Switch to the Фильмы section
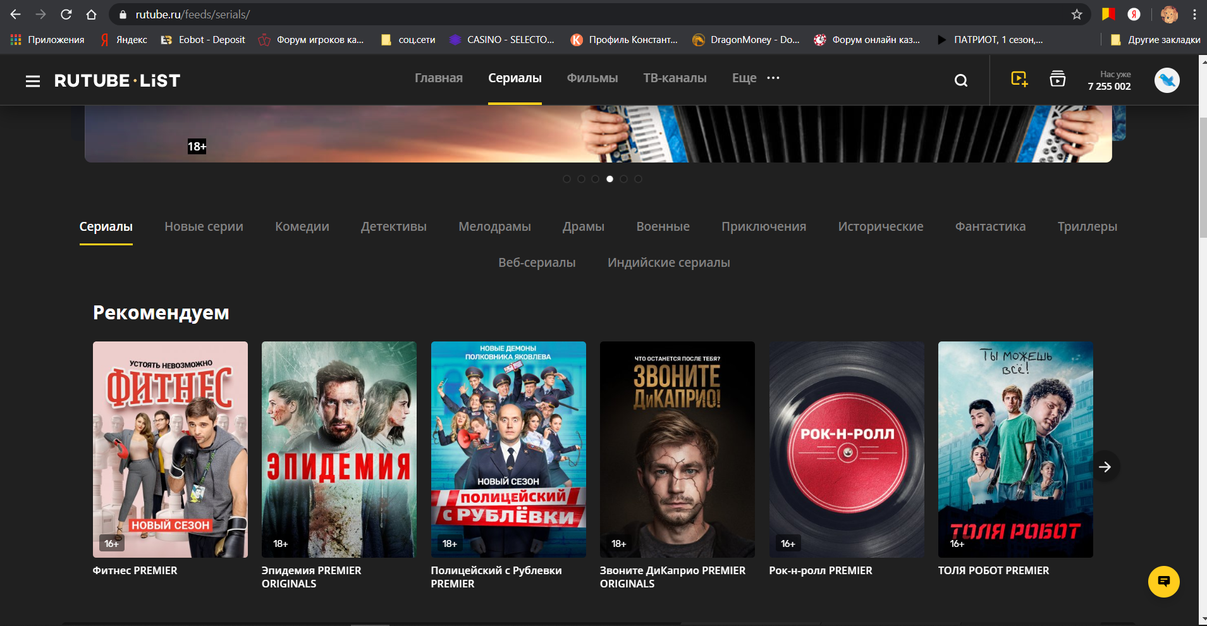 tap(592, 78)
